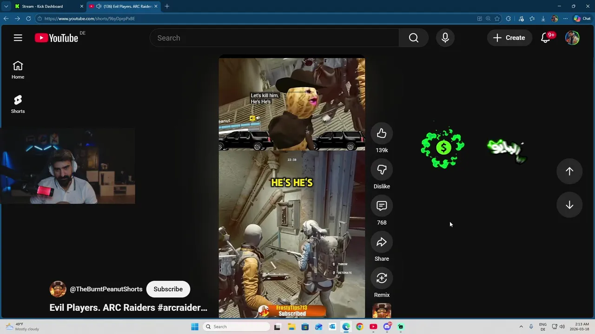
Task: Click the 139k likes count
Action: click(x=382, y=150)
